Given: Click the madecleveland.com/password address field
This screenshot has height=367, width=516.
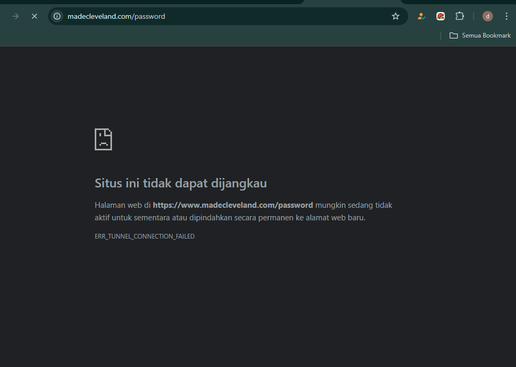Looking at the screenshot, I should (x=227, y=16).
